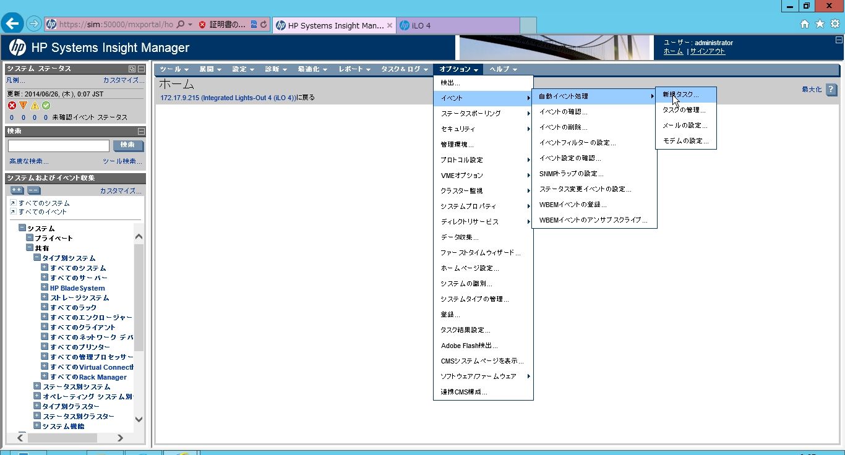Click the expand-all button in system collection panel
Image resolution: width=845 pixels, height=455 pixels.
click(17, 190)
